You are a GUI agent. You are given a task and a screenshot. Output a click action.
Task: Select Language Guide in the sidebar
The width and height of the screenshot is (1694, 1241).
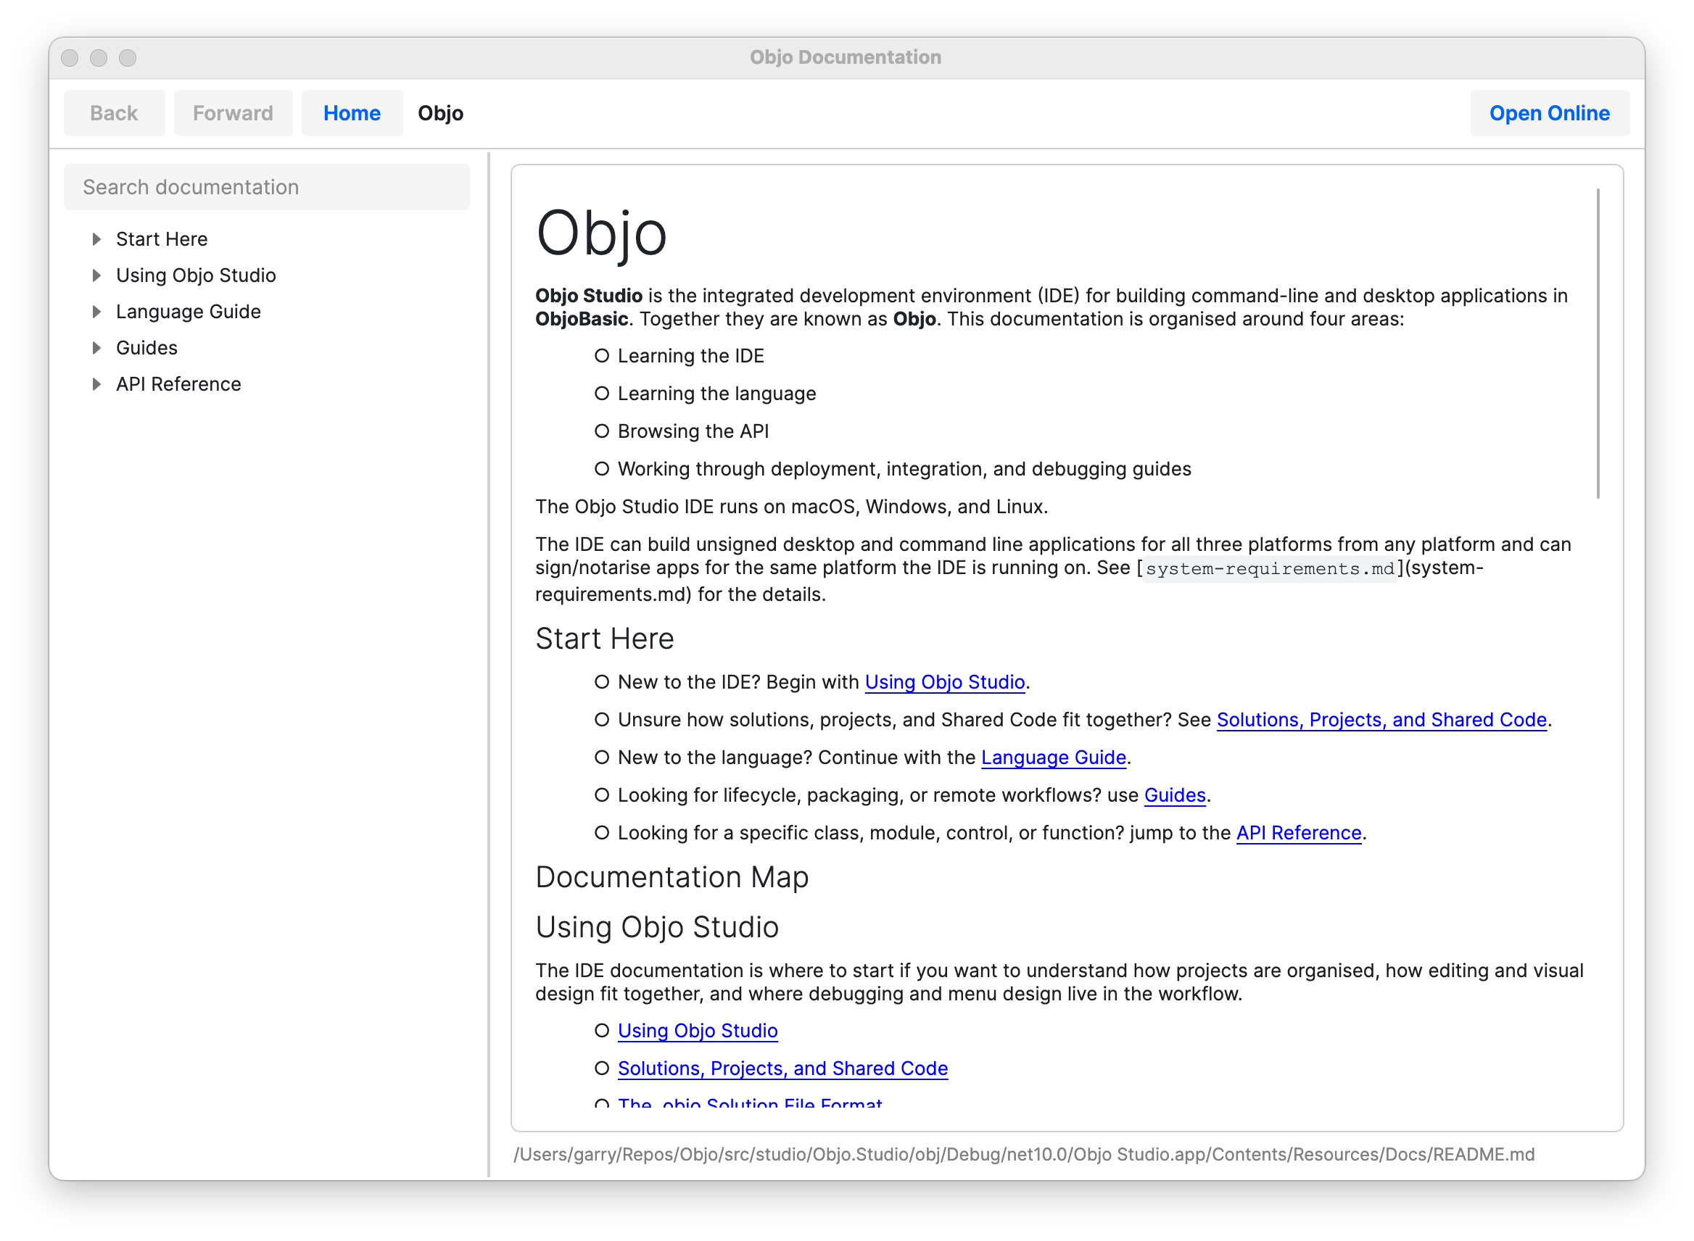[189, 311]
